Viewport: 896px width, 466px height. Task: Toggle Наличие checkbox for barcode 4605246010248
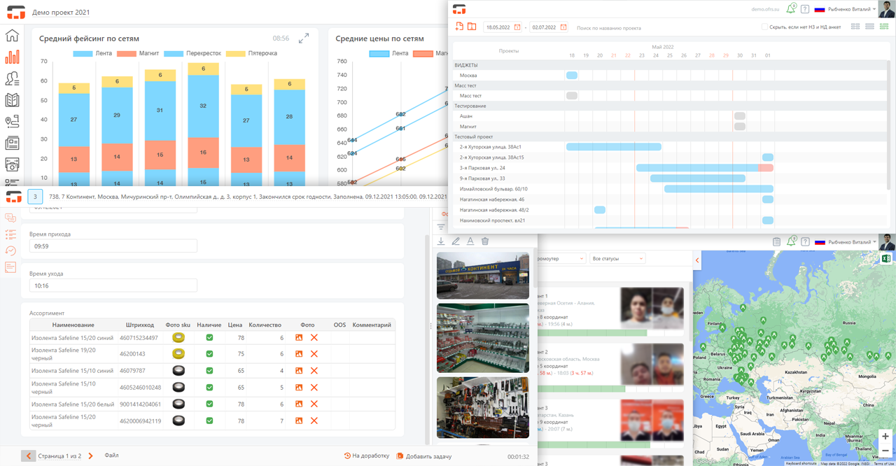click(x=209, y=387)
